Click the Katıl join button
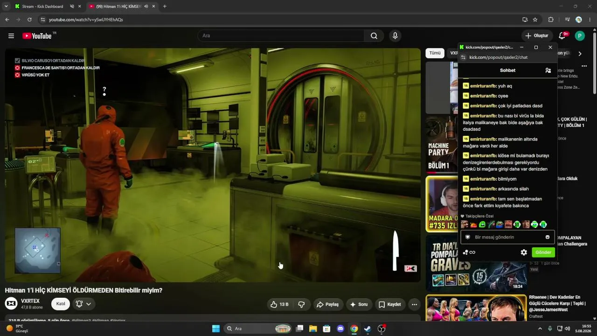 pos(61,304)
